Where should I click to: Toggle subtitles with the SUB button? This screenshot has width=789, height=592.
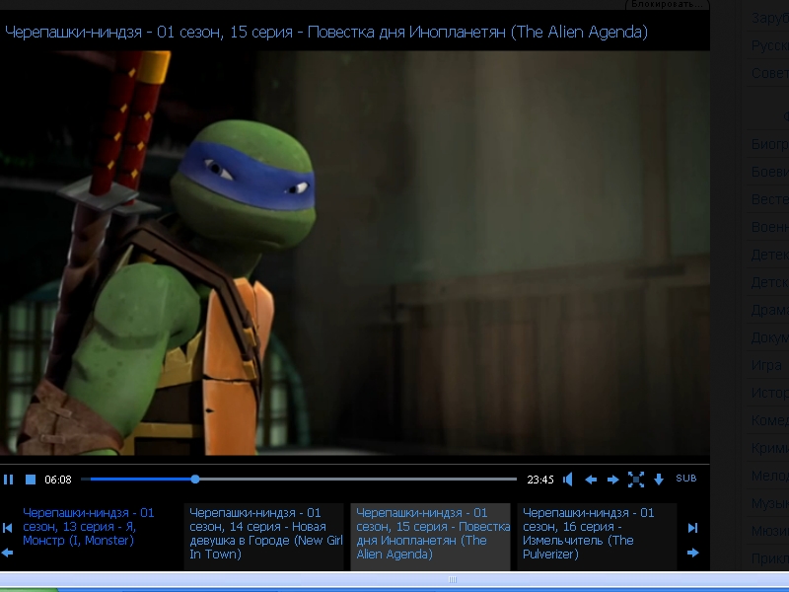[x=686, y=479]
